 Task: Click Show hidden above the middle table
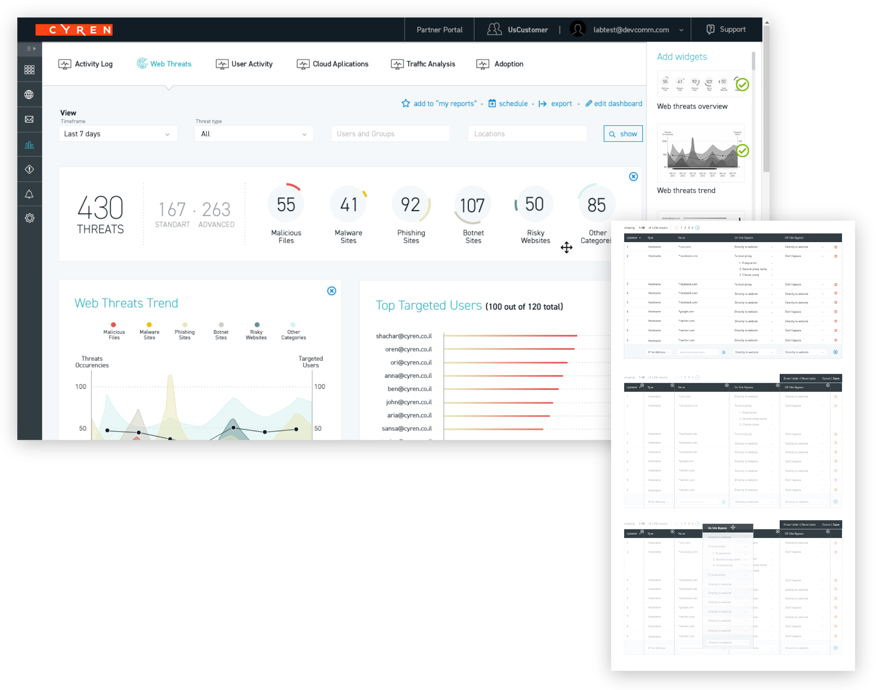791,379
